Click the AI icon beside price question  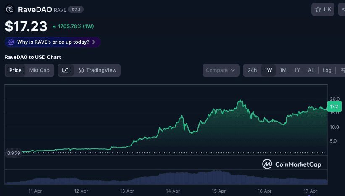[x=11, y=42]
